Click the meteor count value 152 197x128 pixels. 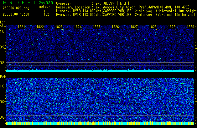(x=46, y=14)
